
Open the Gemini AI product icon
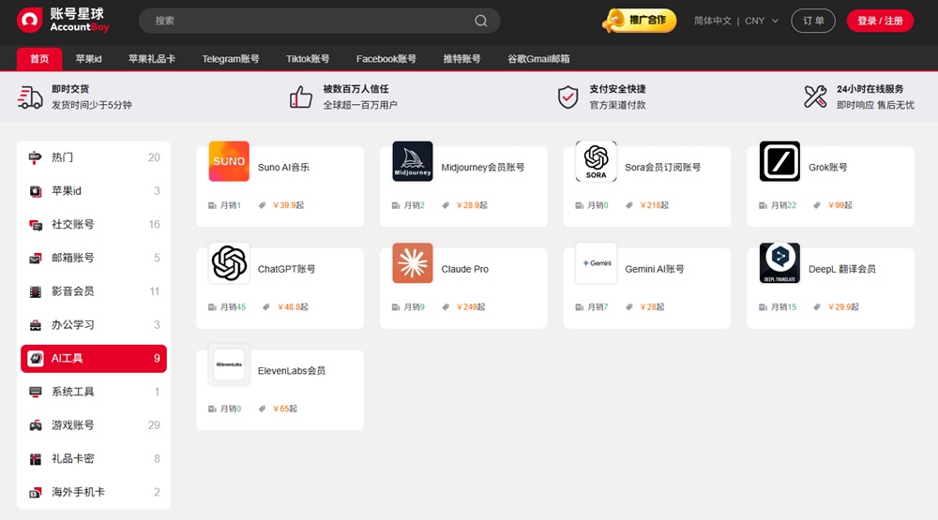click(x=597, y=263)
